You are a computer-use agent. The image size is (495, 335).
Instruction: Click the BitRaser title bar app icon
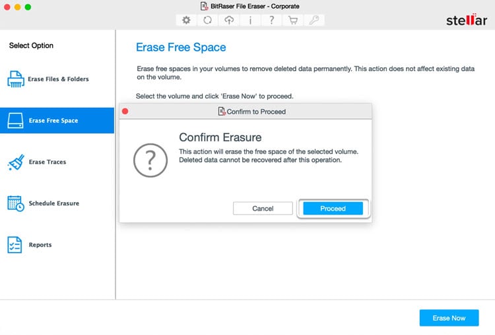204,7
